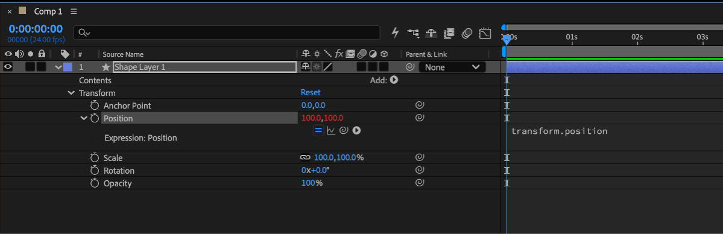Toggle solo box for Shape Layer 1
The width and height of the screenshot is (723, 234).
click(30, 67)
